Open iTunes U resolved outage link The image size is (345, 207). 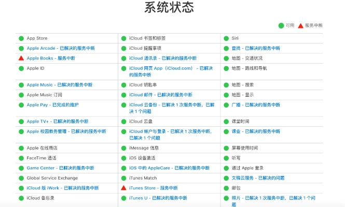pos(158,198)
